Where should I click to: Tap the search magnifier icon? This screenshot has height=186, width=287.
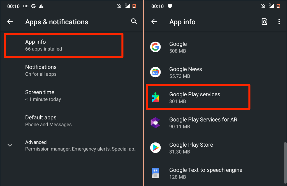(134, 22)
